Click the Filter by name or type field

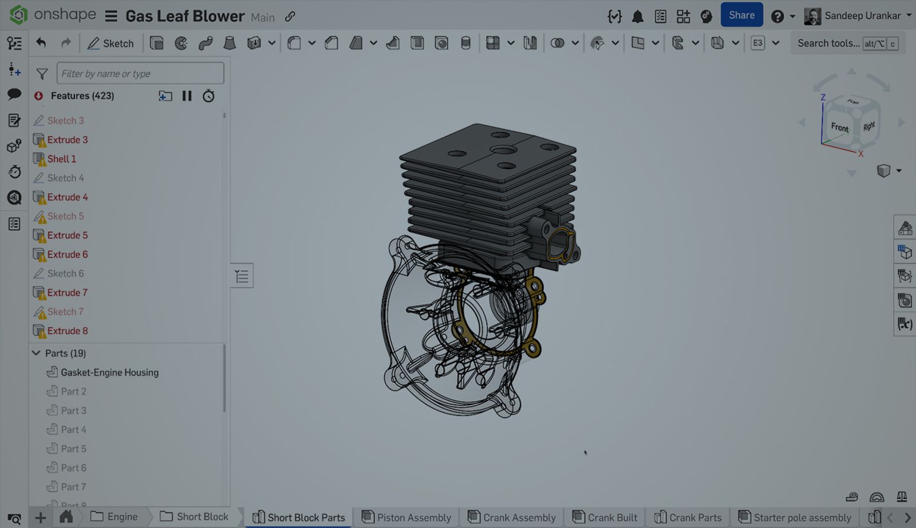pos(140,73)
